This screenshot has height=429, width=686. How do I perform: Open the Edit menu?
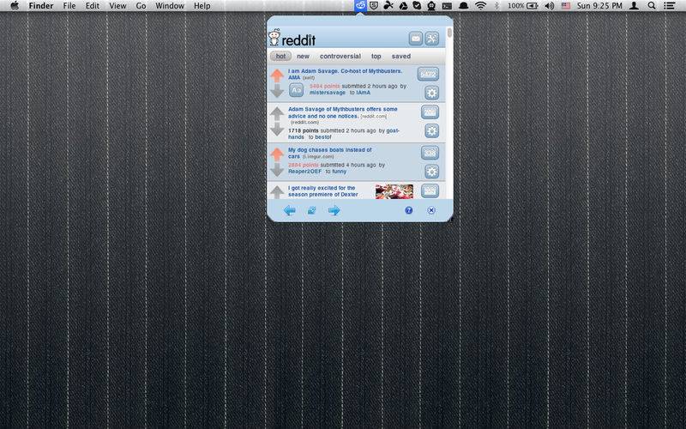[x=93, y=6]
